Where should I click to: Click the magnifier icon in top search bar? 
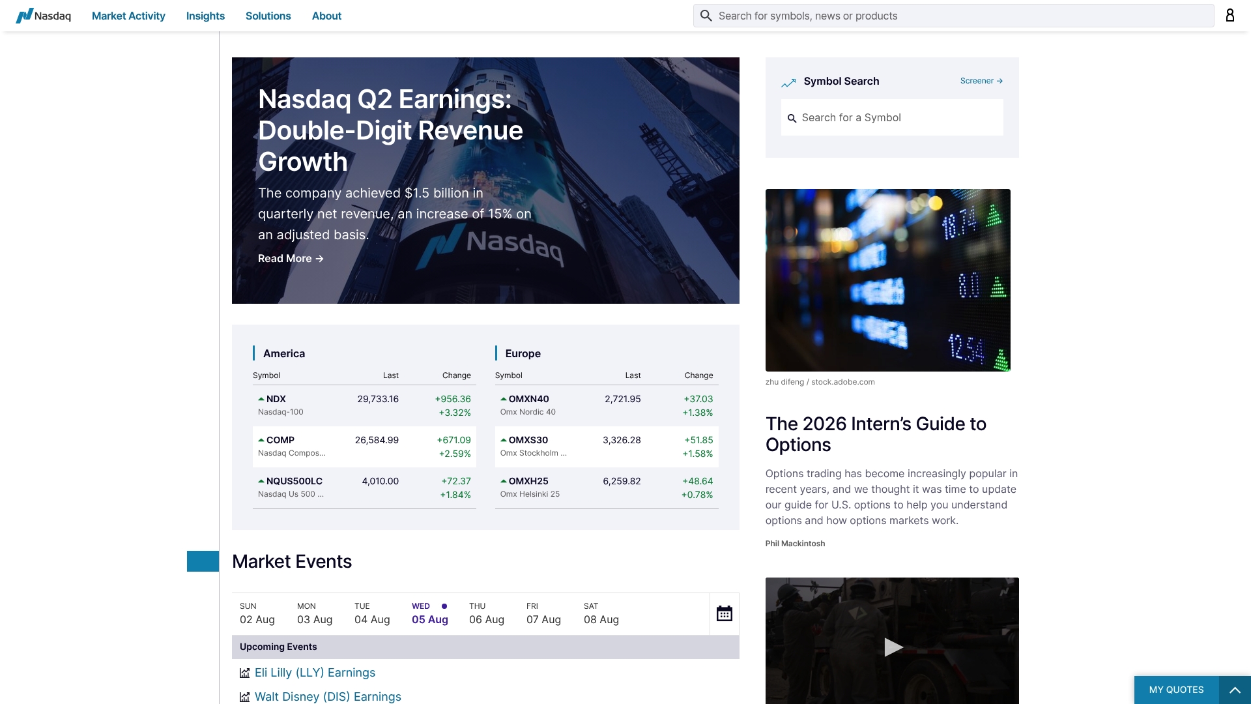click(706, 16)
